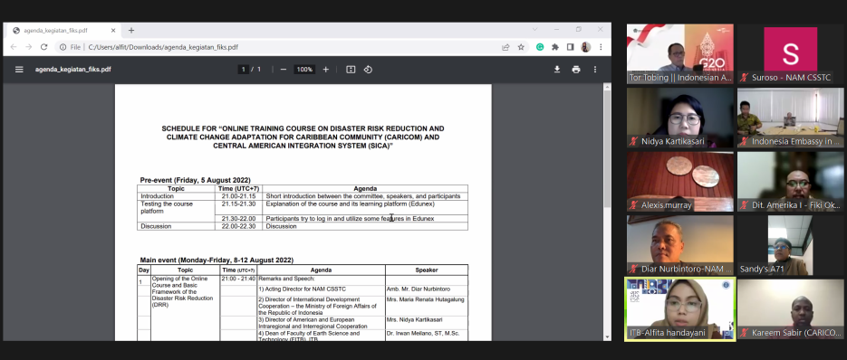Bookmark this page with the star icon
Image resolution: width=847 pixels, height=360 pixels.
(521, 47)
